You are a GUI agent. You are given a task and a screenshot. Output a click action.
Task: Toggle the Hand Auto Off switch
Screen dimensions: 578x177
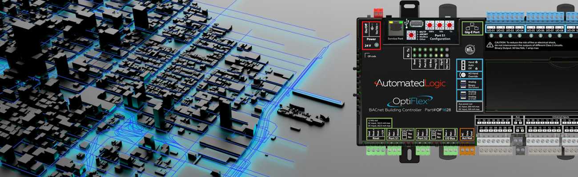(x=462, y=65)
